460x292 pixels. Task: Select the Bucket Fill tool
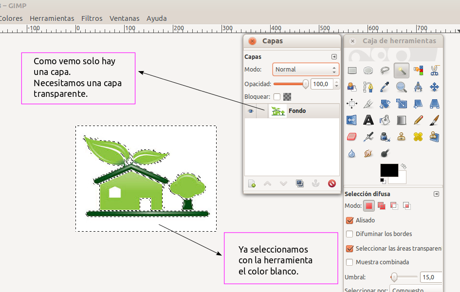[x=385, y=120]
